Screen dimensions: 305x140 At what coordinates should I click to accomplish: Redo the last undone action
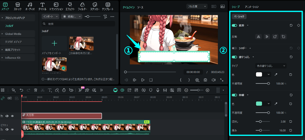click(x=29, y=90)
